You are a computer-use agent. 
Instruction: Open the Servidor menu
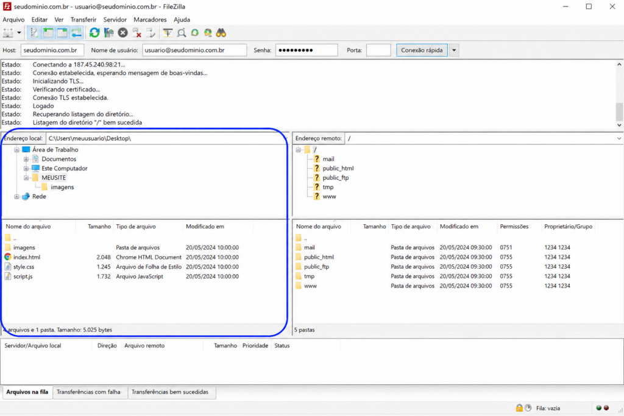115,19
